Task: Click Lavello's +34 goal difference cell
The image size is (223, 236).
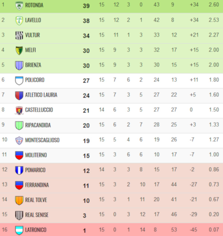Action: (x=194, y=20)
